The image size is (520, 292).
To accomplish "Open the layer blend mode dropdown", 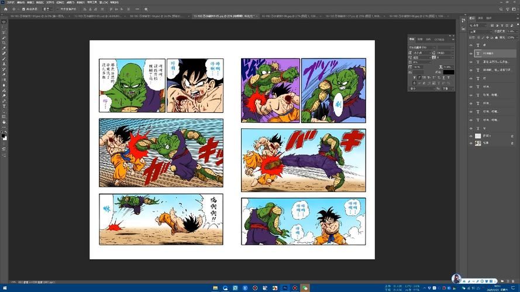I will 481,32.
